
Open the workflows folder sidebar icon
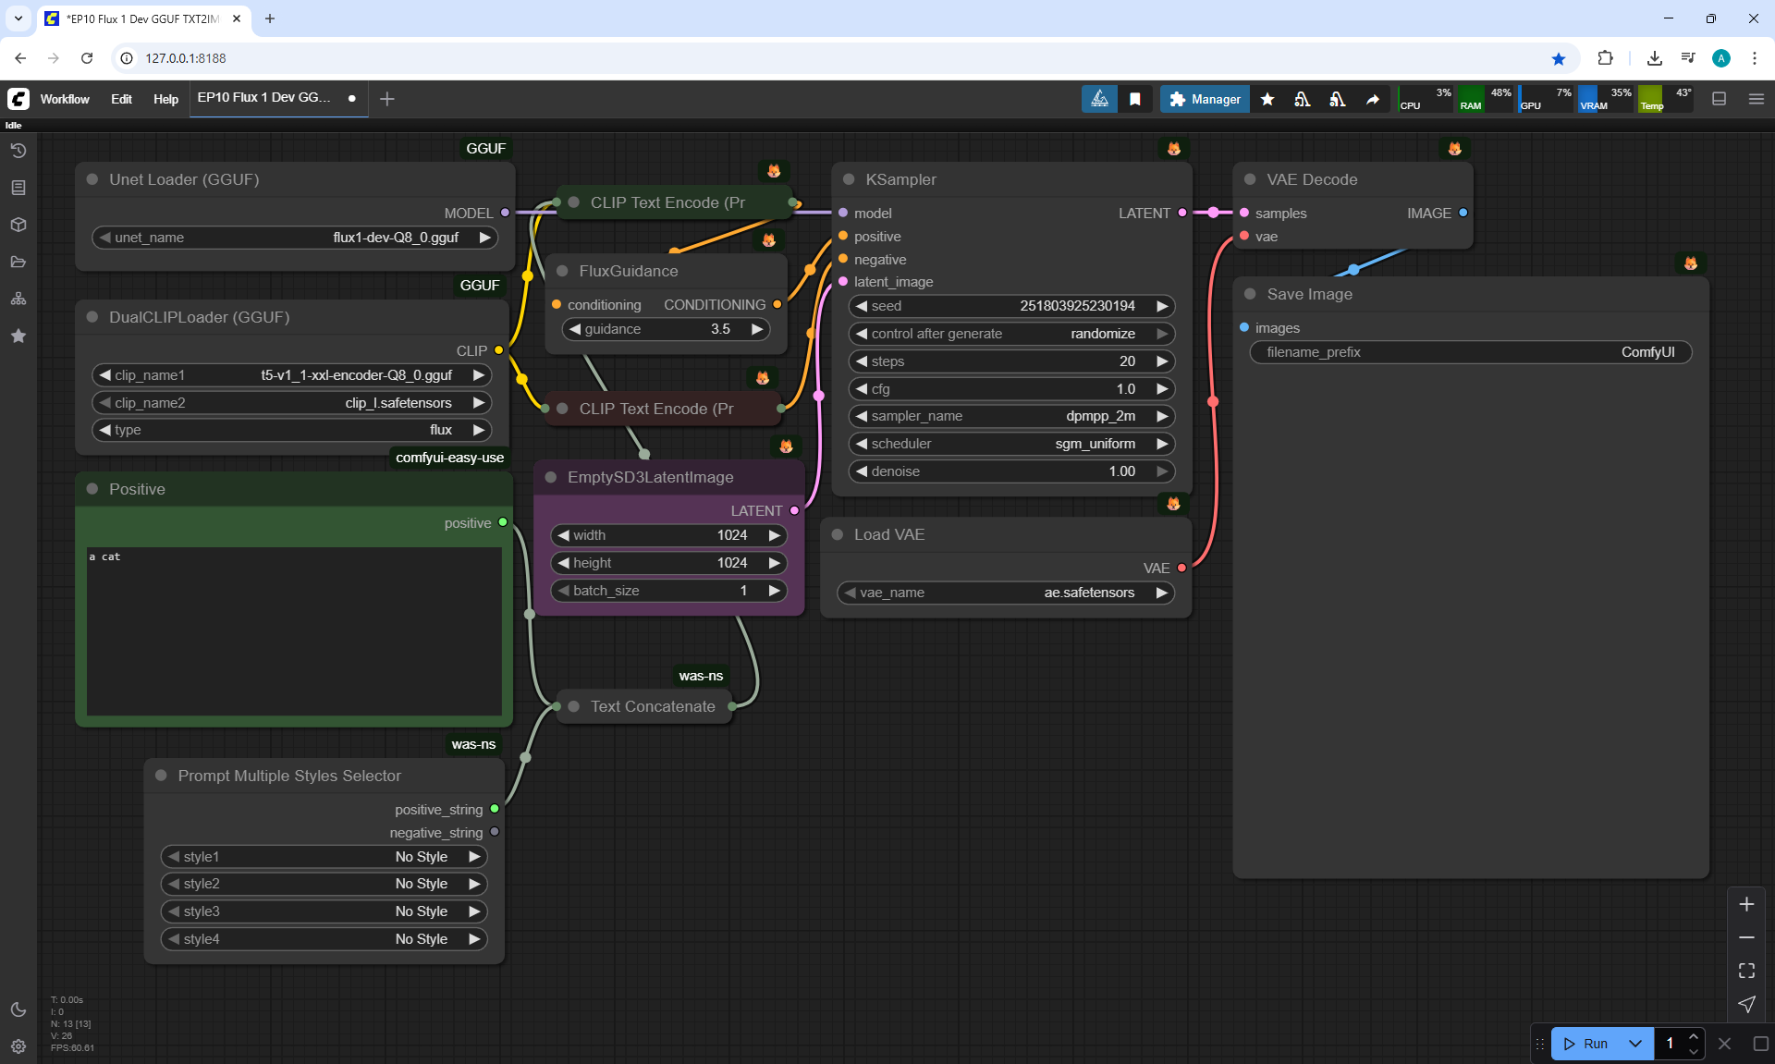coord(18,262)
